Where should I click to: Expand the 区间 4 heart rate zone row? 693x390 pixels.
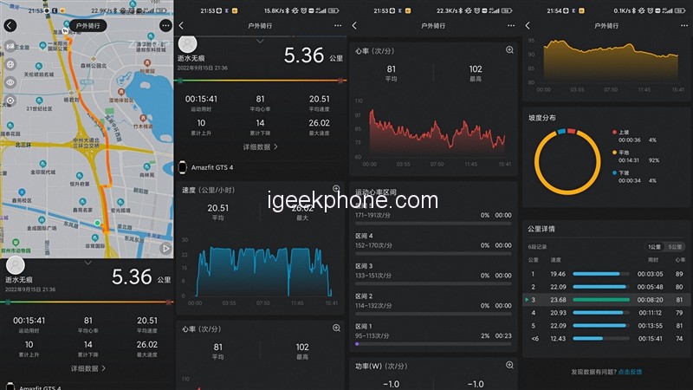(434, 240)
